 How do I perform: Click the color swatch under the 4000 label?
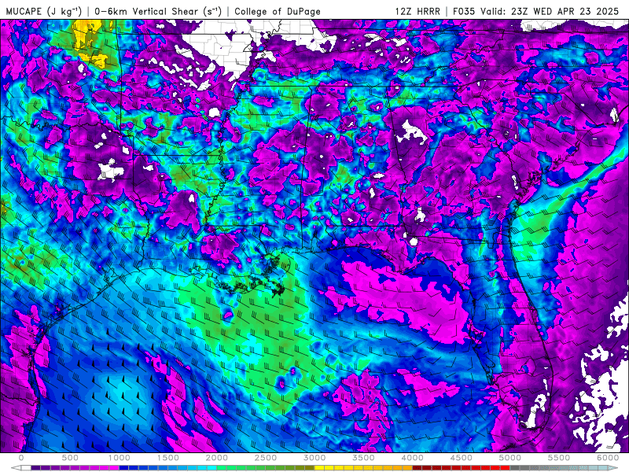pyautogui.click(x=417, y=468)
